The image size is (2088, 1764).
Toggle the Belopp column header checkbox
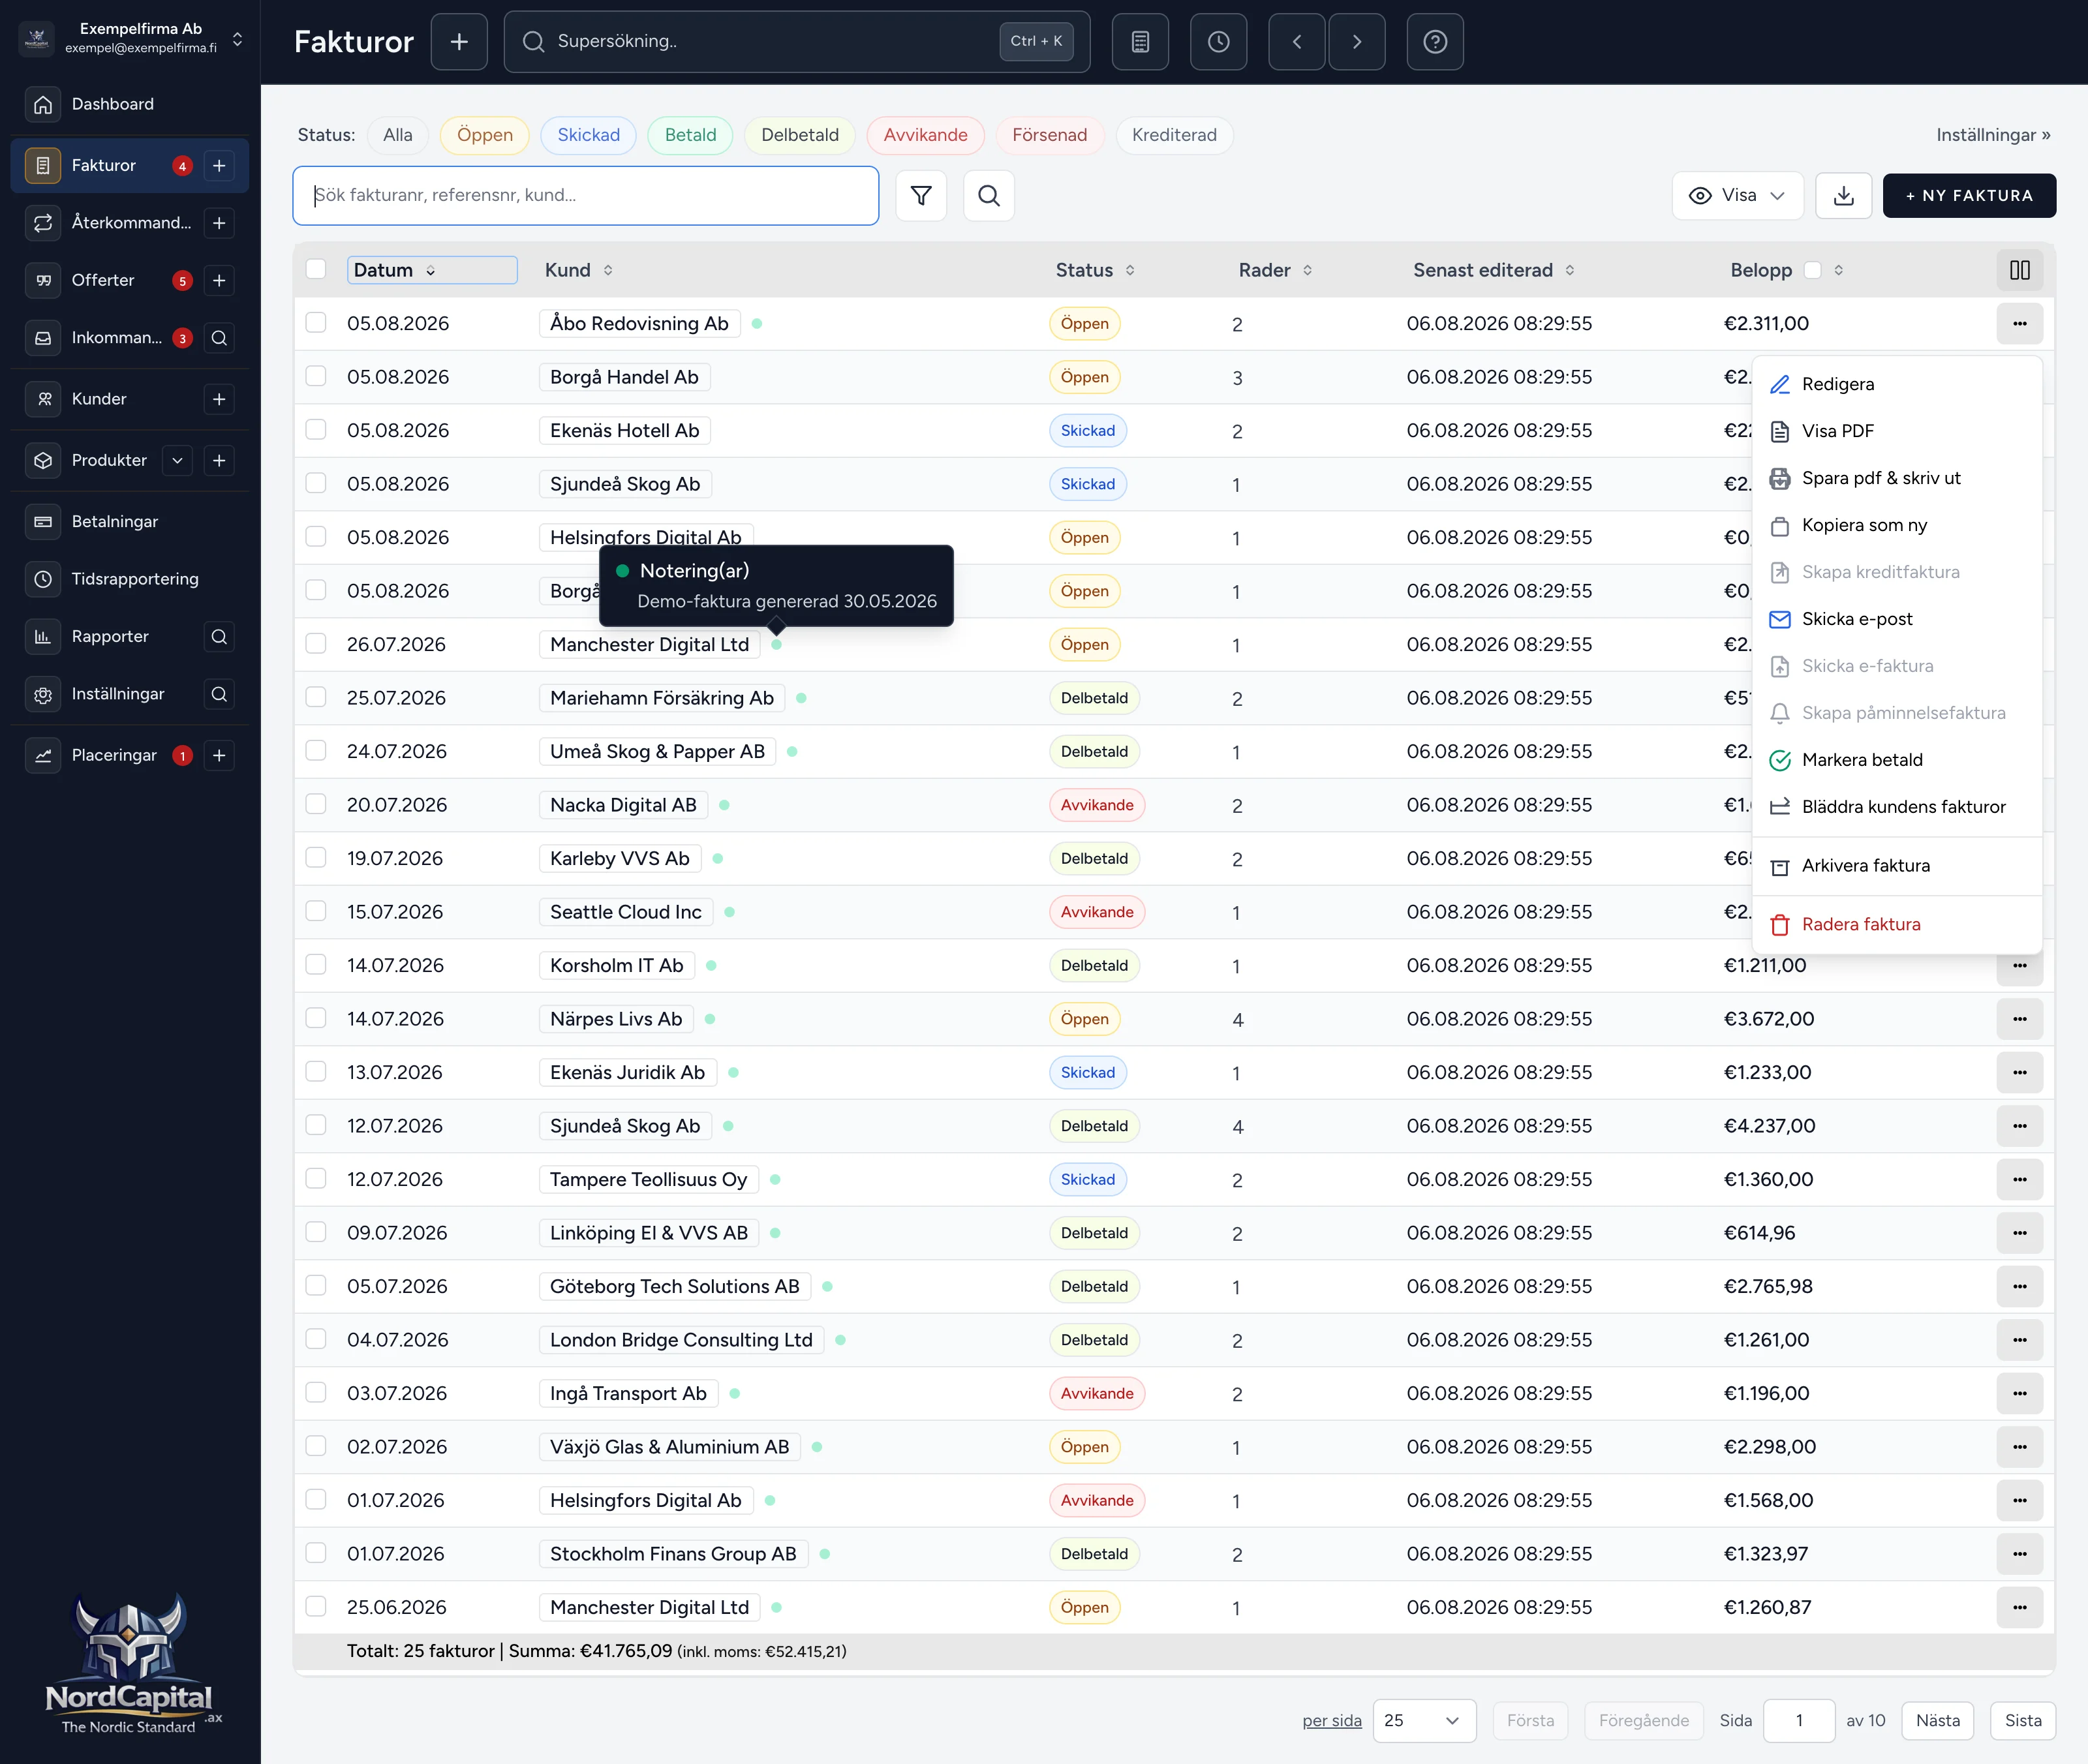(1812, 270)
